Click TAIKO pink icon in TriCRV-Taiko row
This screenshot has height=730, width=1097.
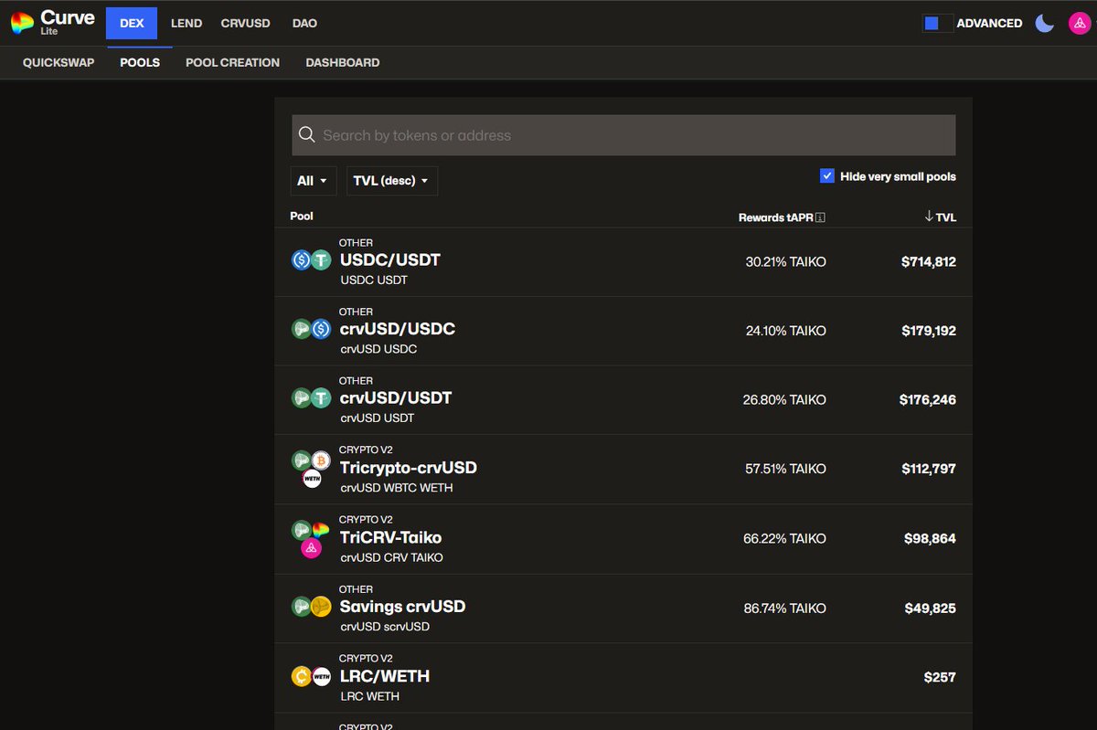click(311, 548)
